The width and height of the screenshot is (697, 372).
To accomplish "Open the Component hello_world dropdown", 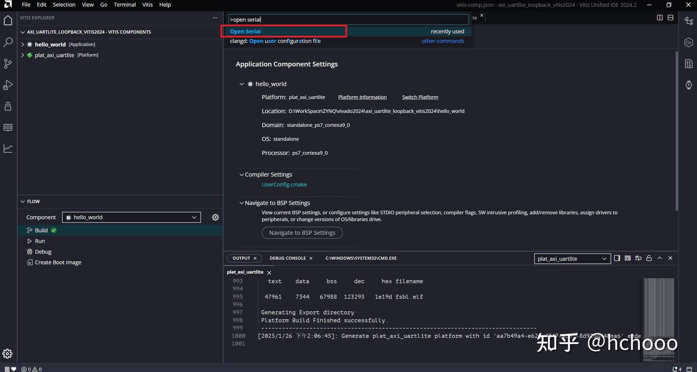I will pos(131,217).
